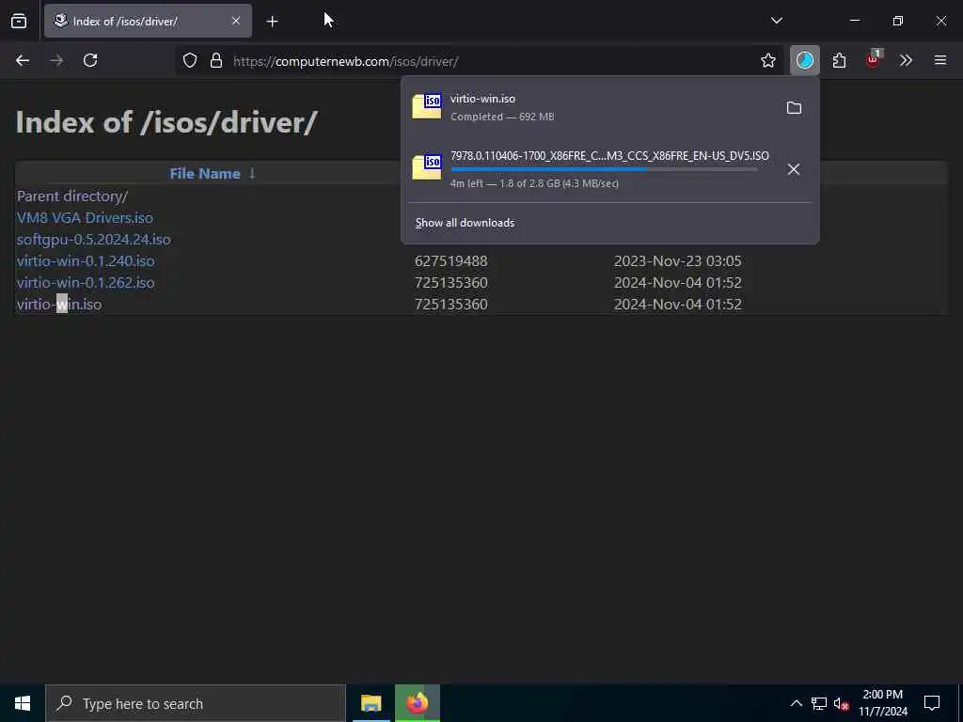This screenshot has height=722, width=963.
Task: Open the muted volume tray icon
Action: 842,703
